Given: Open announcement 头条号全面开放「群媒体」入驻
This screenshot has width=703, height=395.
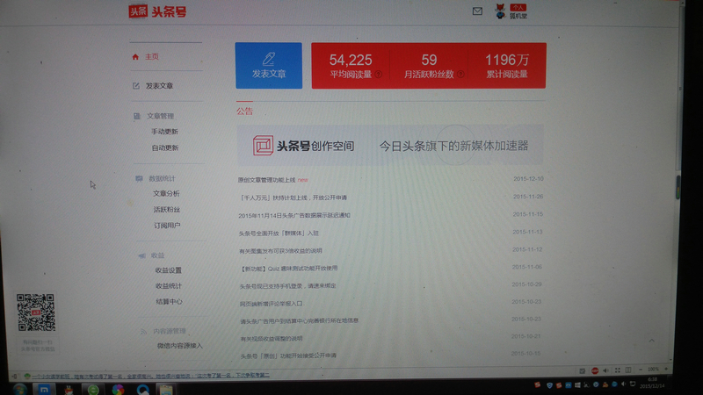Looking at the screenshot, I should 279,233.
